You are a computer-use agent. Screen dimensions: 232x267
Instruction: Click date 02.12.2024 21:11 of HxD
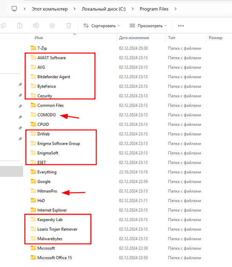pos(133,201)
